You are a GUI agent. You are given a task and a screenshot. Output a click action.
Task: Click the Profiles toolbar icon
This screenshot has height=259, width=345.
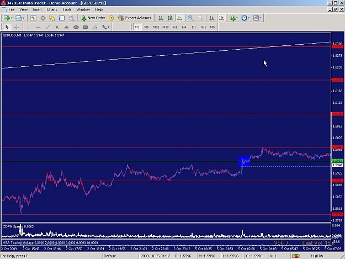[18, 18]
